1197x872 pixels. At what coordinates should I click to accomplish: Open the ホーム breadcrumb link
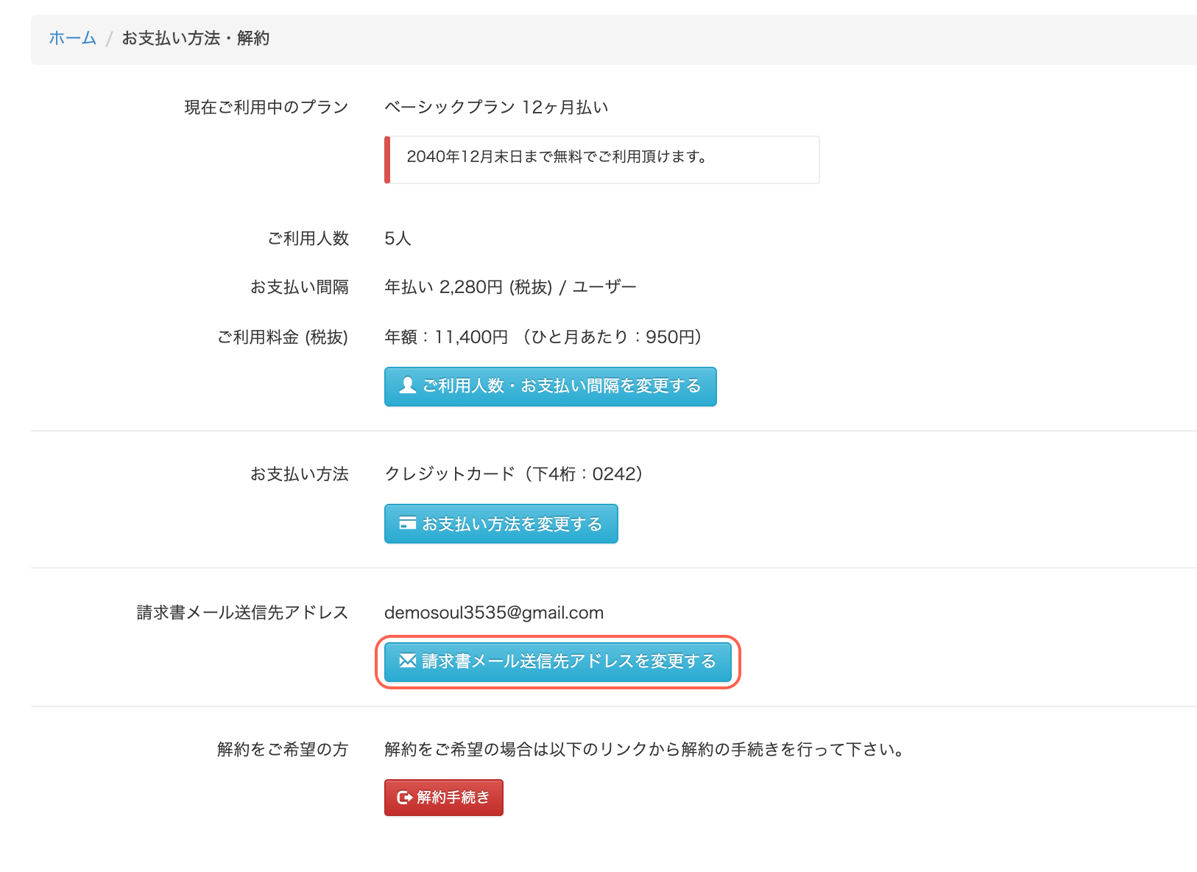72,38
